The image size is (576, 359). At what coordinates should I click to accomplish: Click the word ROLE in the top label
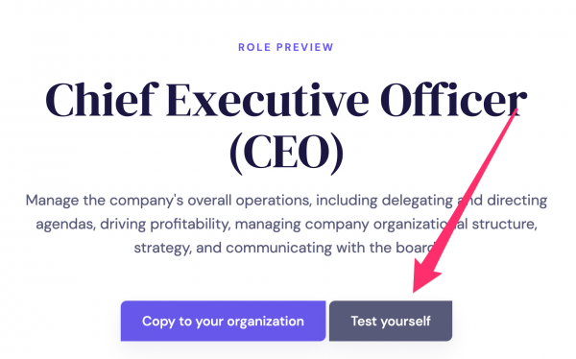[x=254, y=47]
